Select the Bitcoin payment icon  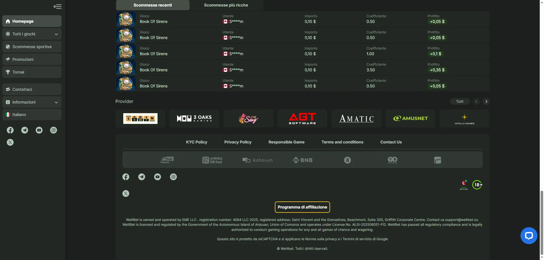tap(347, 160)
